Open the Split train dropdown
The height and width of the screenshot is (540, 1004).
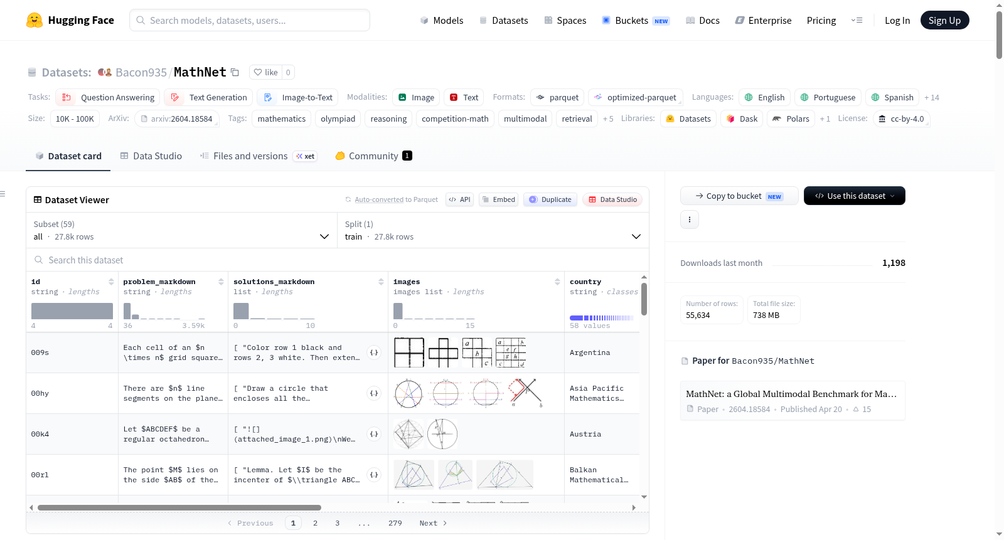coord(493,230)
